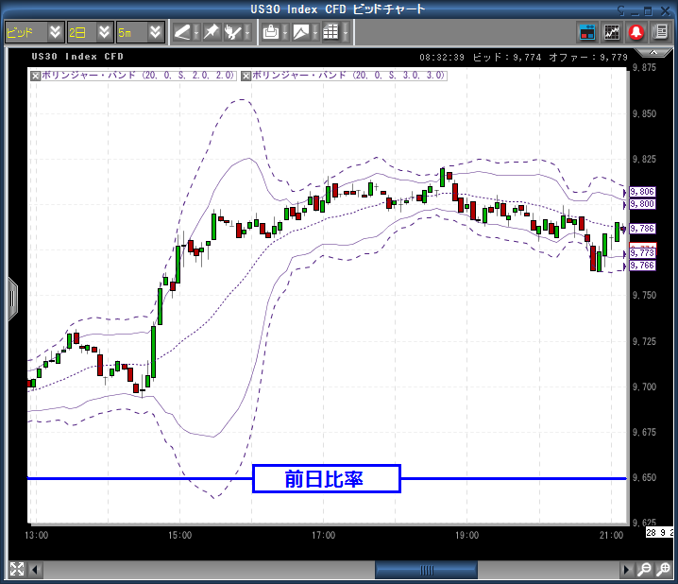Click the indicator chart icon beside the bell
Image resolution: width=678 pixels, height=584 pixels.
612,32
